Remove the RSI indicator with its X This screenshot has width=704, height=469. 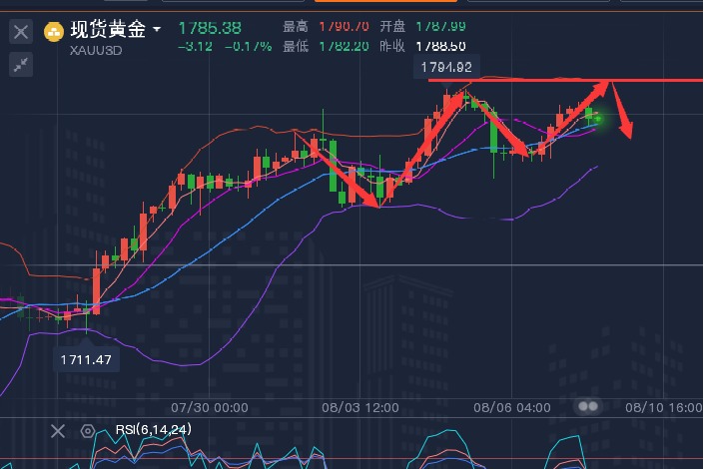coord(58,431)
